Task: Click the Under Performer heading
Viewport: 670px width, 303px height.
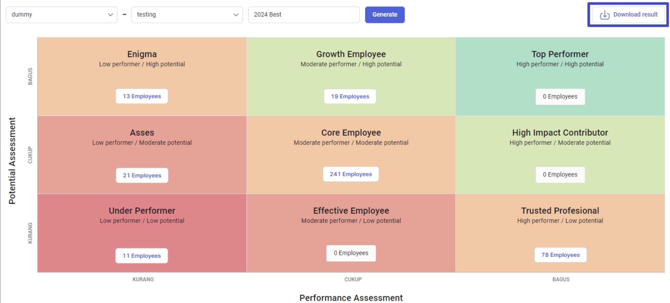Action: 142,211
